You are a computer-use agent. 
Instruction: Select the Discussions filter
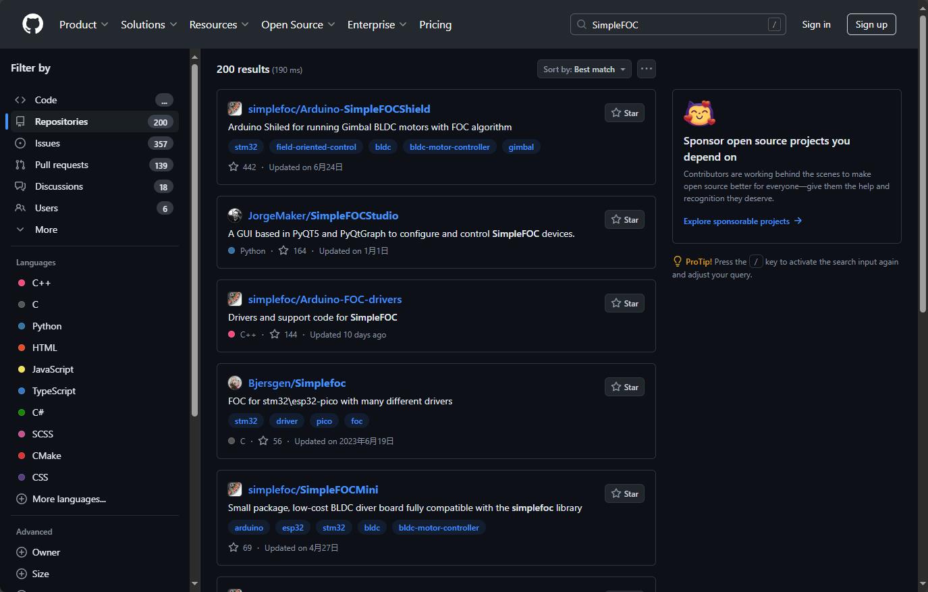pos(94,186)
